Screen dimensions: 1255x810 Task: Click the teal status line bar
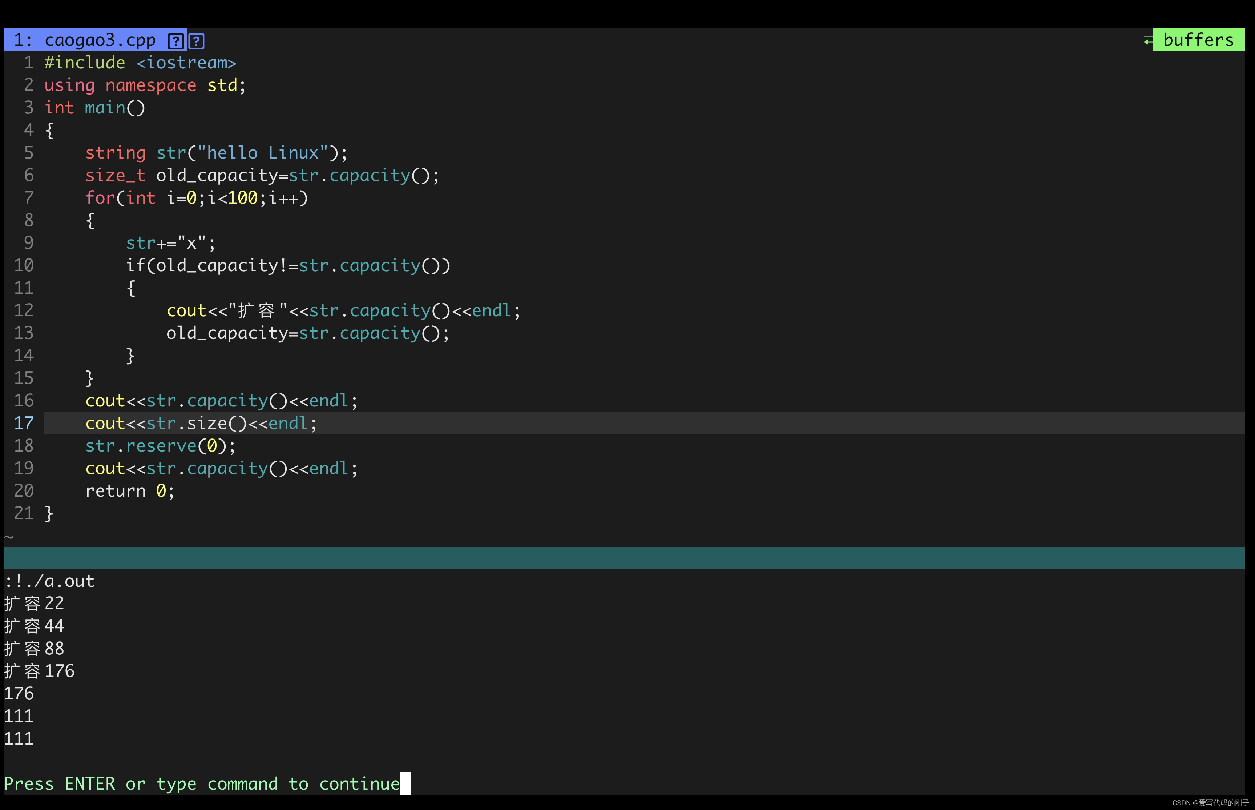pos(624,558)
